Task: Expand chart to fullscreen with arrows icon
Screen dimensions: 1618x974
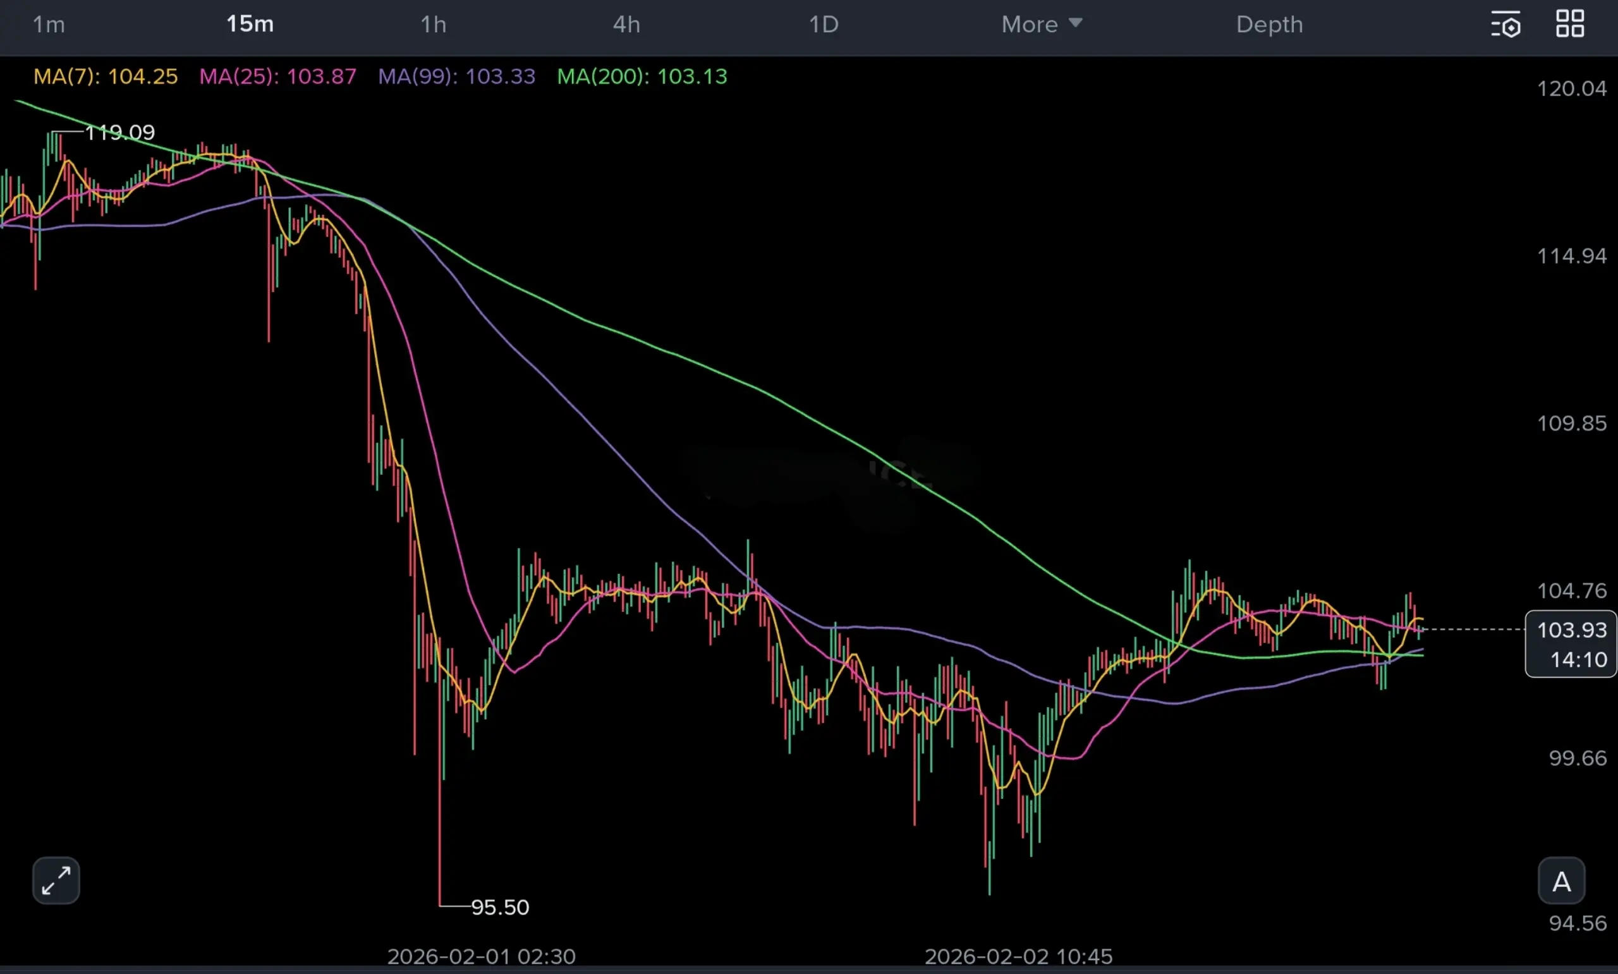Action: click(x=56, y=880)
